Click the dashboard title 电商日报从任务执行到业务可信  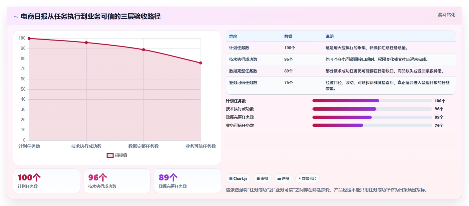click(x=91, y=17)
